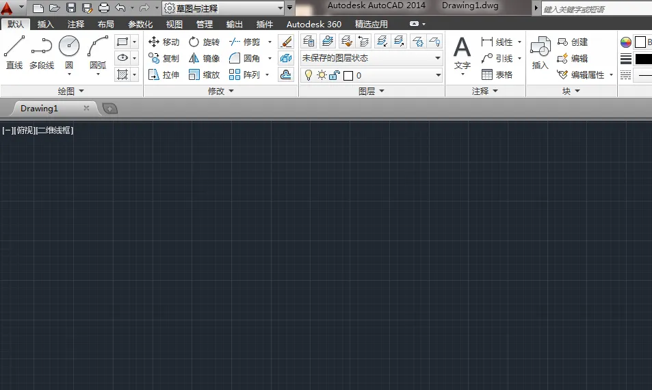Open the Layer Properties manager icon

[309, 41]
